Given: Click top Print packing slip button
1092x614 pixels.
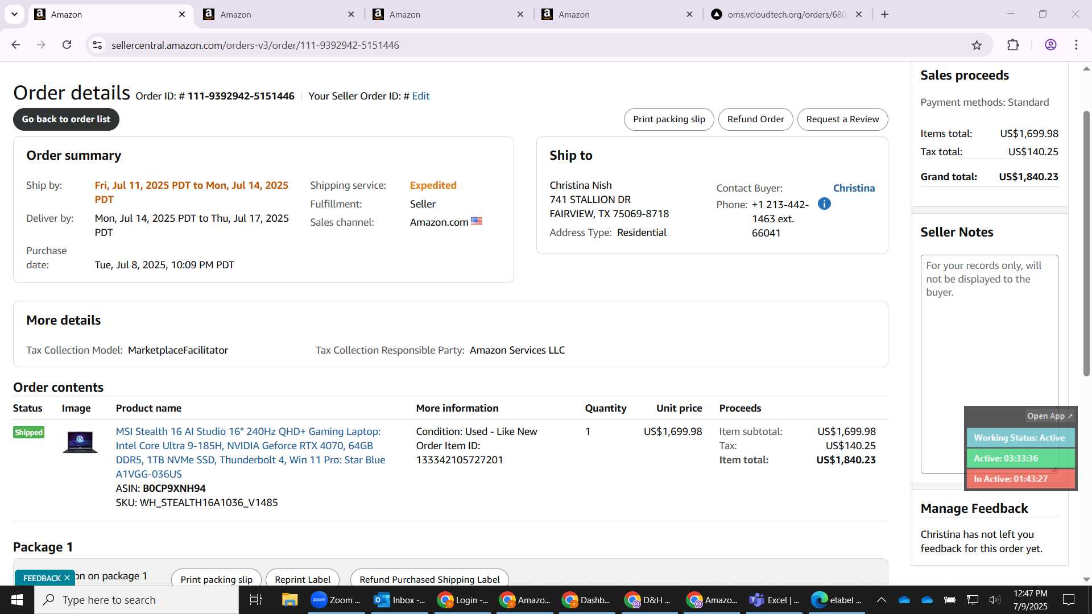Looking at the screenshot, I should [669, 119].
